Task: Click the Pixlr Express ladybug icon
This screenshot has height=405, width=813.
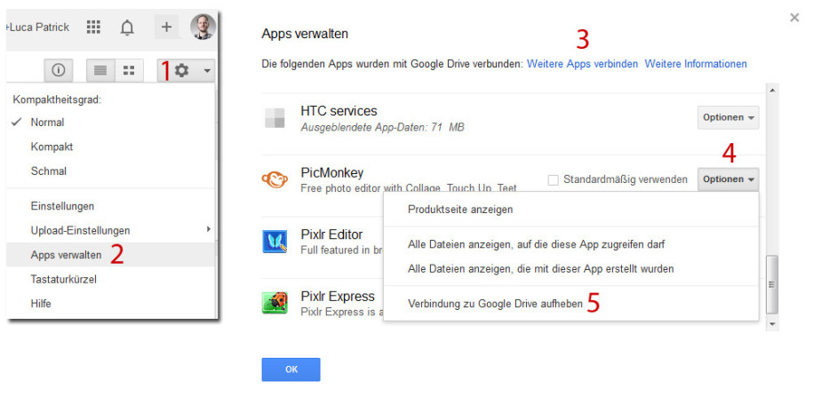Action: coord(275,303)
